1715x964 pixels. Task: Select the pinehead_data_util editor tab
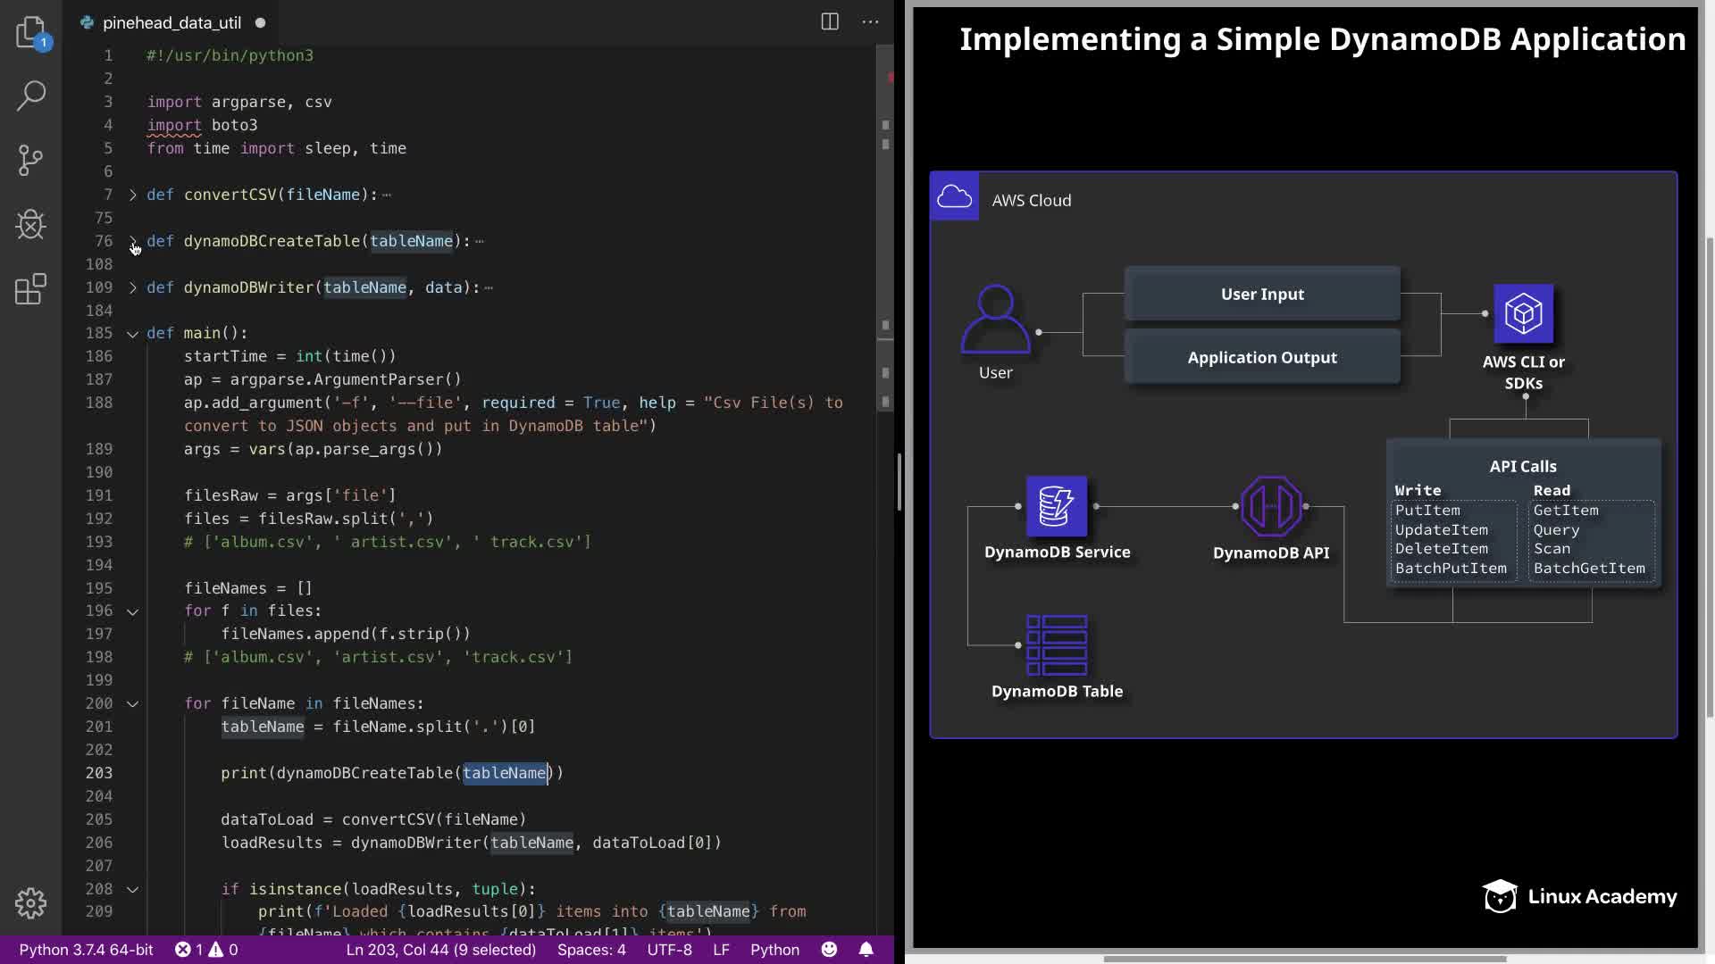point(171,23)
